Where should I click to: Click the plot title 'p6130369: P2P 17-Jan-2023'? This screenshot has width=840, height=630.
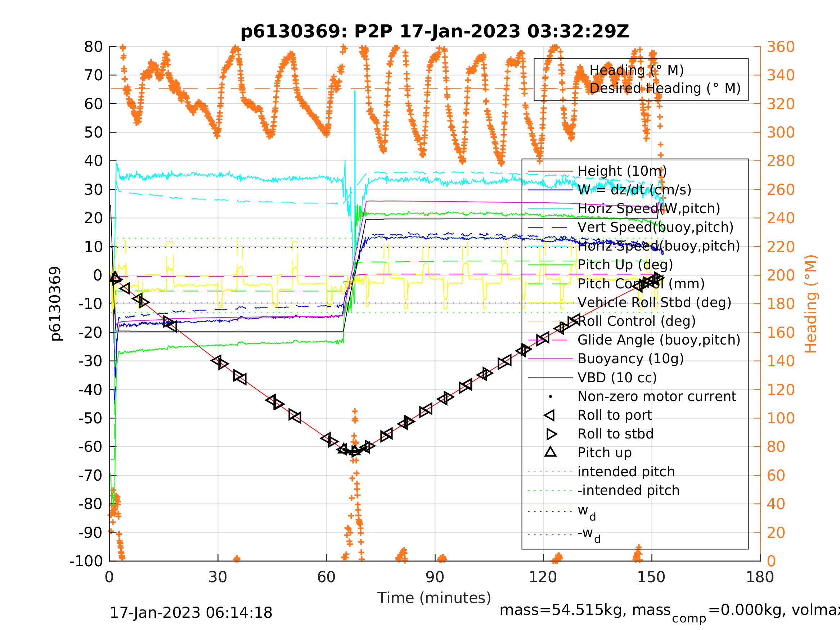point(435,32)
